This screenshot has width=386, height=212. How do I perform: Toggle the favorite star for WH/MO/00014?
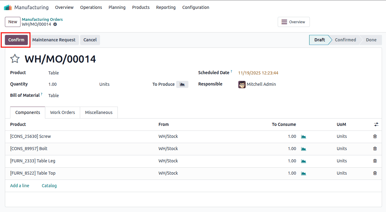point(15,59)
